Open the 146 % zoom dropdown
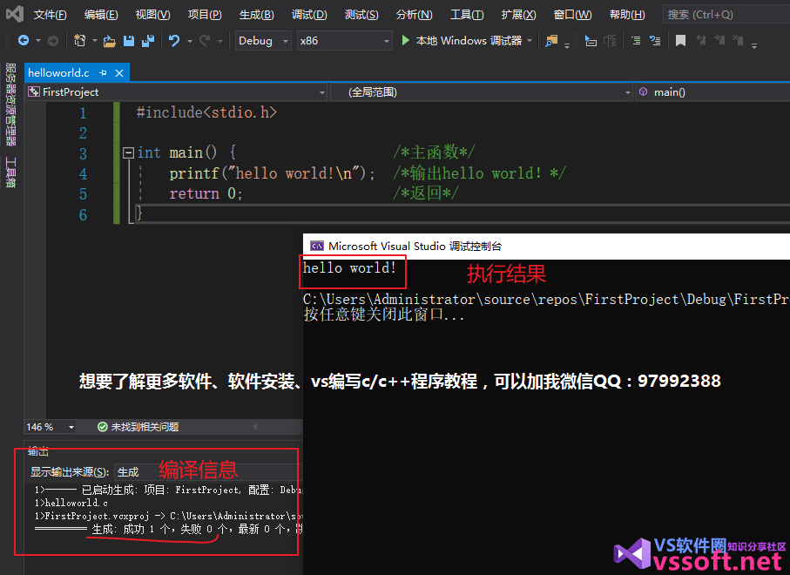 (51, 427)
